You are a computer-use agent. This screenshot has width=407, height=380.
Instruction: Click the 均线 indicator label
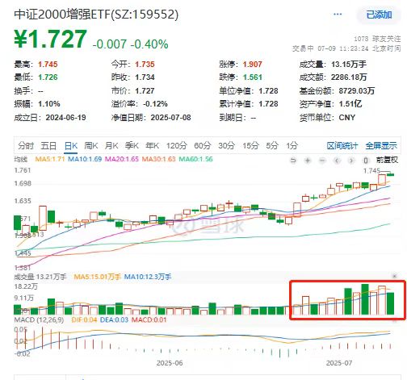tap(20, 159)
